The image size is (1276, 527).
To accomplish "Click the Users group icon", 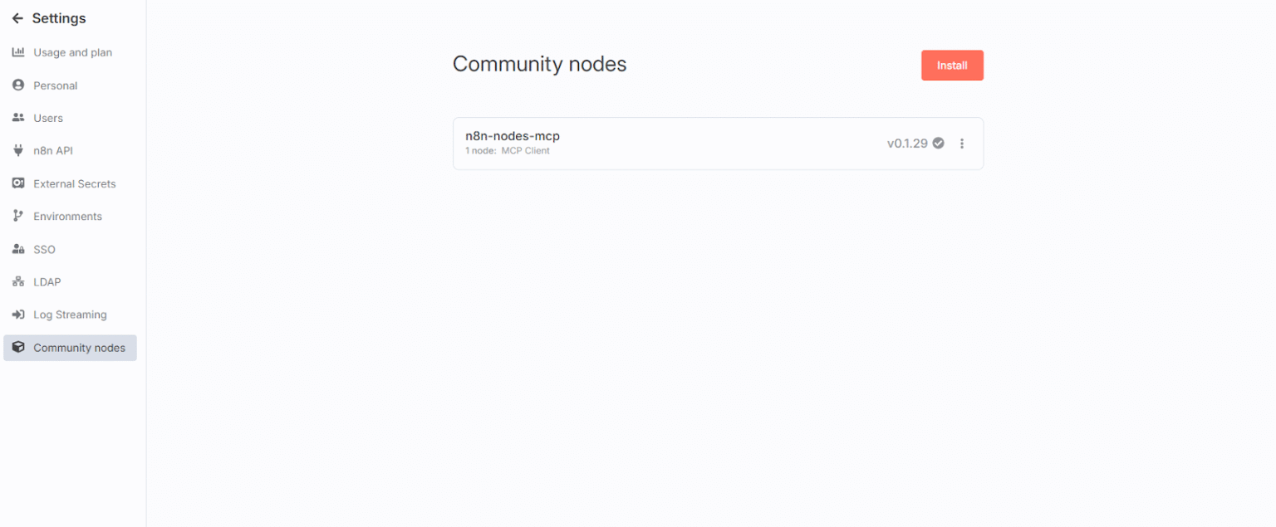I will (x=18, y=118).
